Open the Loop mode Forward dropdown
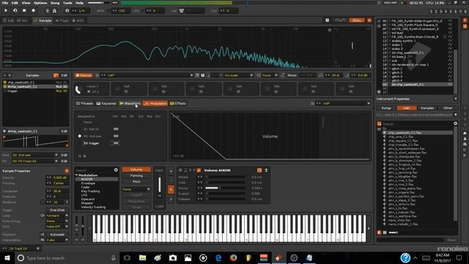The image size is (469, 264). (57, 216)
